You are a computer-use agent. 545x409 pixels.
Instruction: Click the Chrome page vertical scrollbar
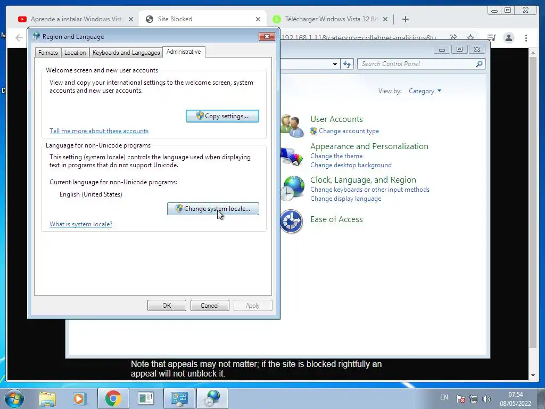(x=533, y=203)
